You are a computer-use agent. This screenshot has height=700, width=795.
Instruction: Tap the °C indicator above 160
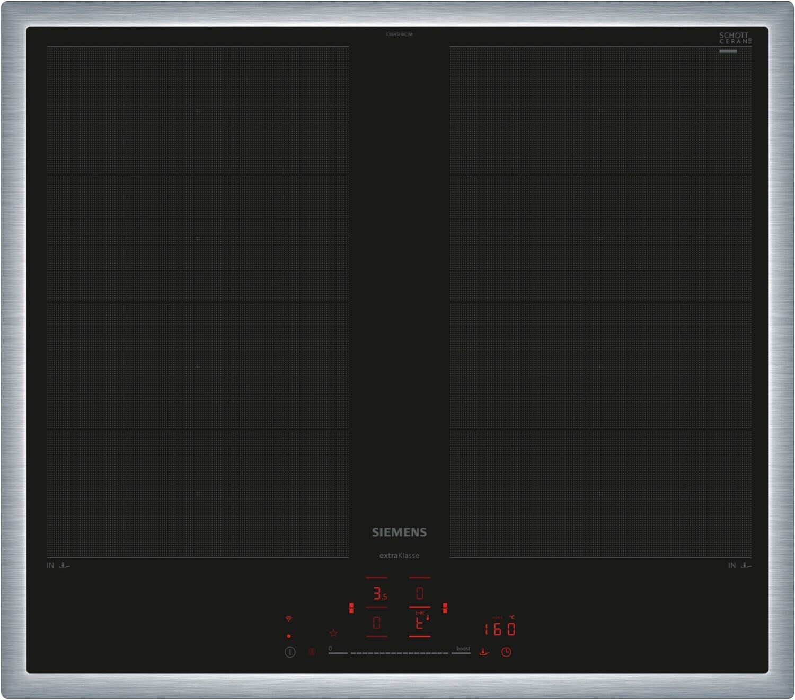(x=512, y=617)
